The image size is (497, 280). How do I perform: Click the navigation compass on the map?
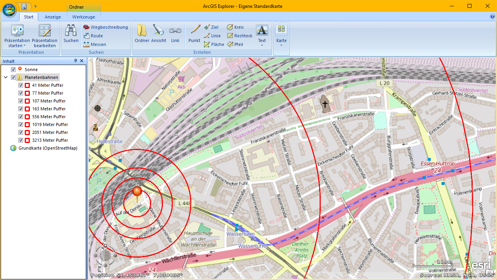[104, 256]
